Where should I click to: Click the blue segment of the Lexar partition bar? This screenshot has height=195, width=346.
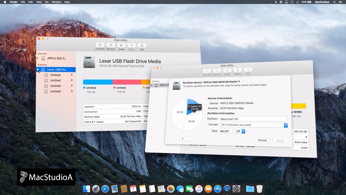pyautogui.click(x=98, y=82)
